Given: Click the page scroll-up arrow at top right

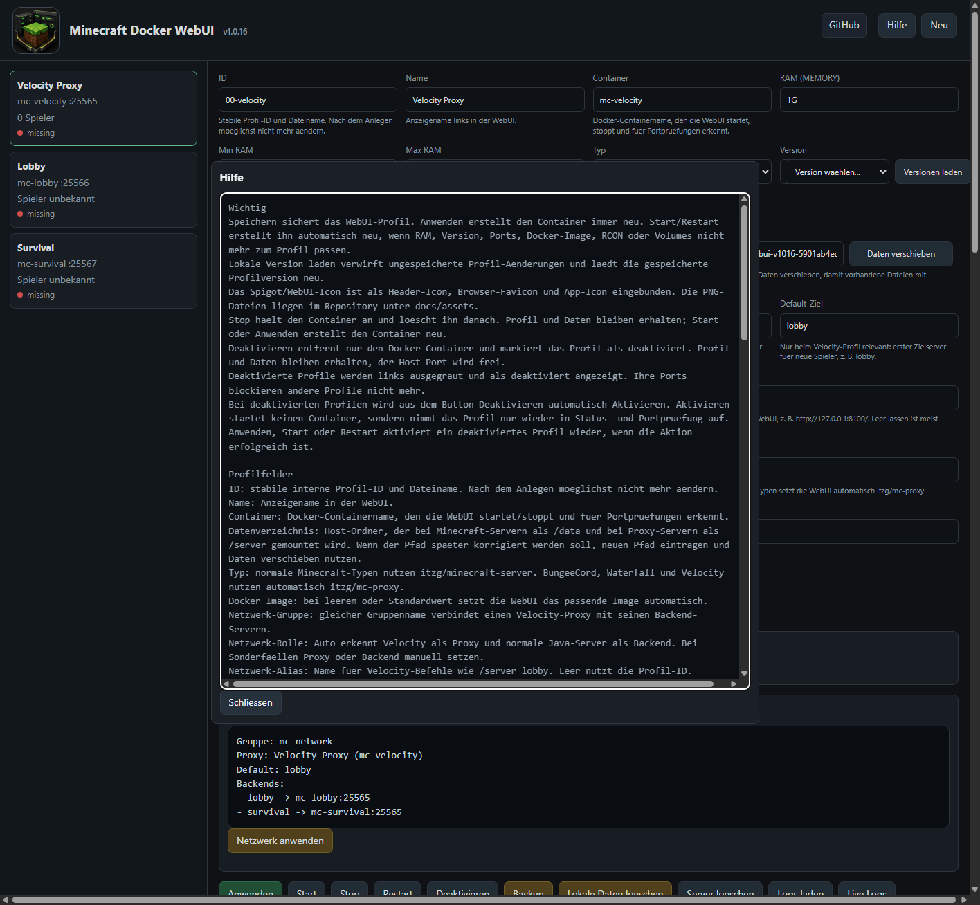Looking at the screenshot, I should tap(974, 6).
